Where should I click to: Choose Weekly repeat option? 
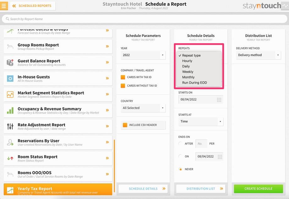188,72
